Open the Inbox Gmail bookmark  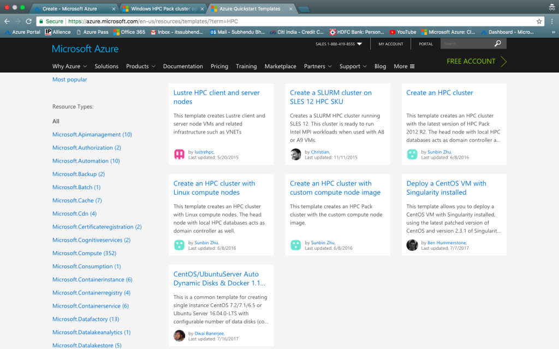pos(176,32)
